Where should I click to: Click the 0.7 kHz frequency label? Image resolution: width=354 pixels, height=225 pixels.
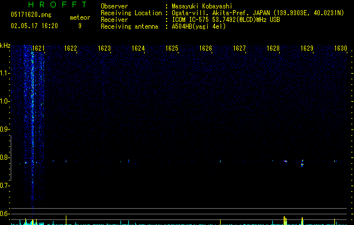coord(5,186)
